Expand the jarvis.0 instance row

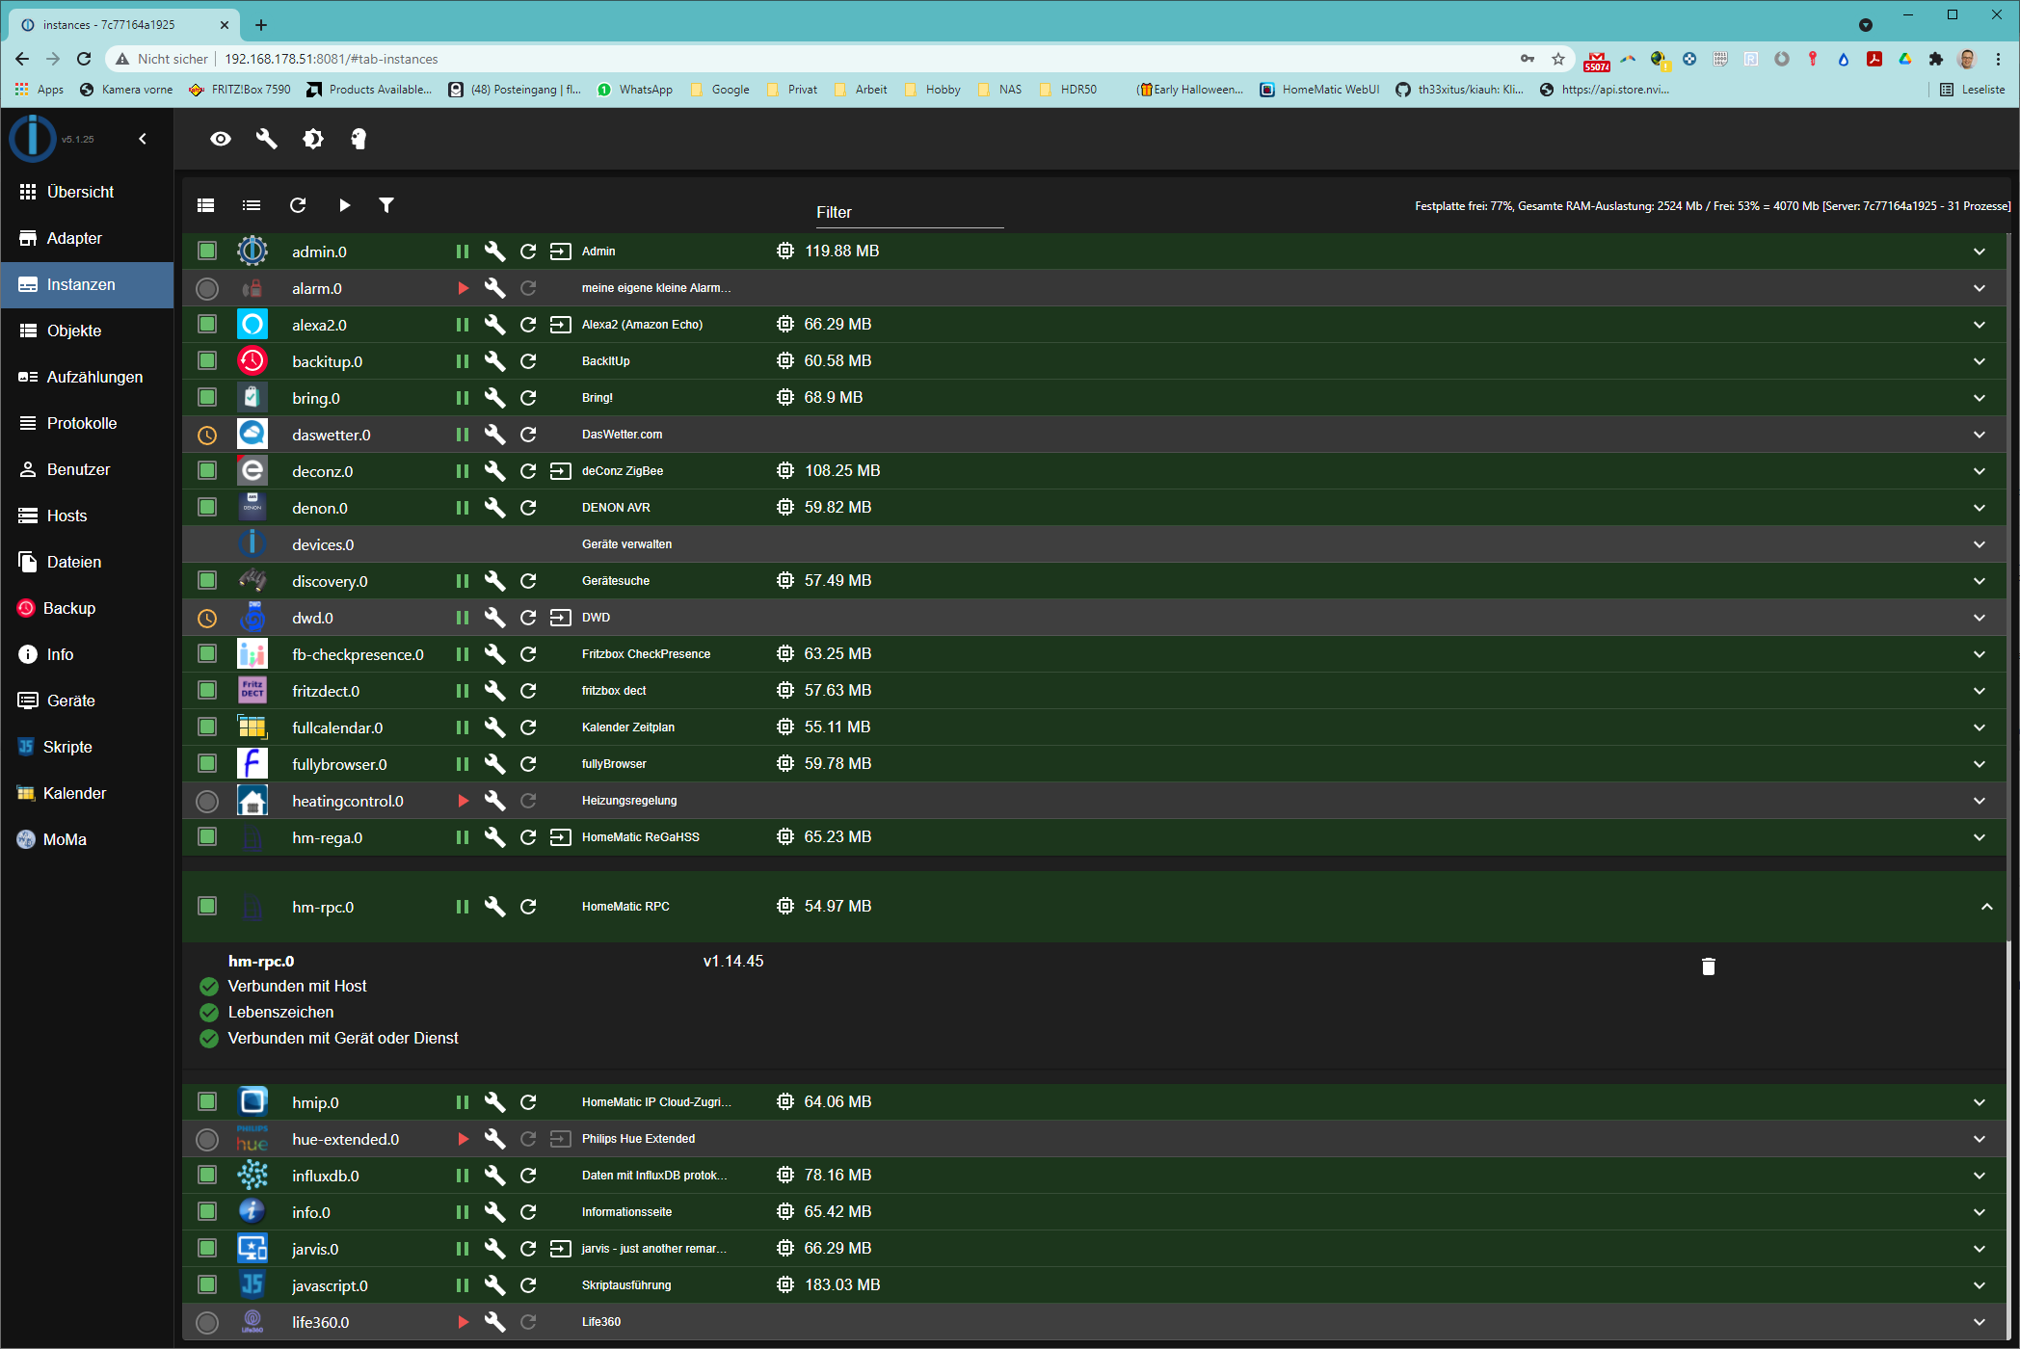click(x=1979, y=1249)
